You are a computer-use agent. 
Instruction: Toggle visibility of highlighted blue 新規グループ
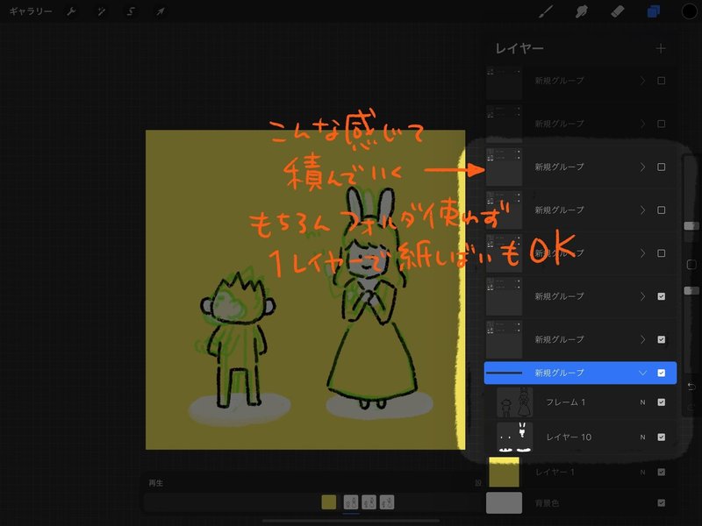pos(662,373)
